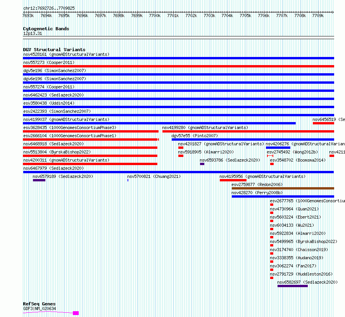Open the GDF3|NM_020634 gene label

point(40,308)
